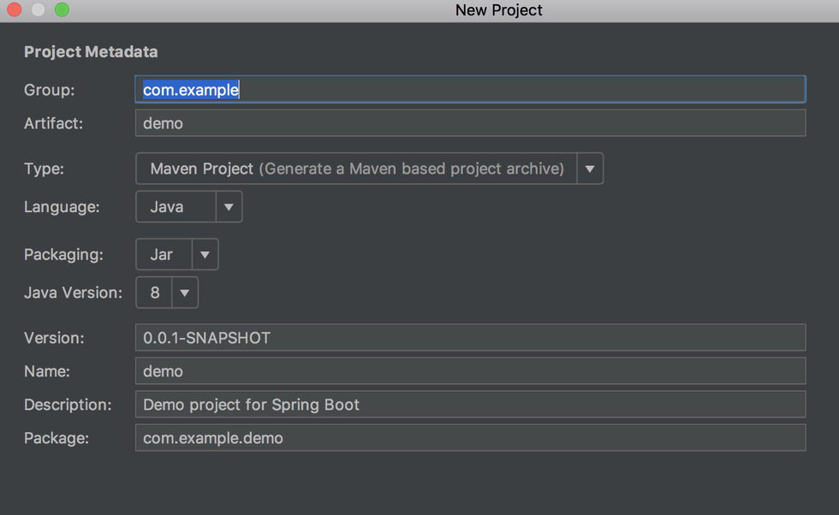Click the Version field showing 0.0.1-SNAPSHOT
Image resolution: width=839 pixels, height=515 pixels.
pyautogui.click(x=470, y=338)
